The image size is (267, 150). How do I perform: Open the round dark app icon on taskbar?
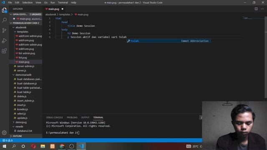[x=71, y=146]
